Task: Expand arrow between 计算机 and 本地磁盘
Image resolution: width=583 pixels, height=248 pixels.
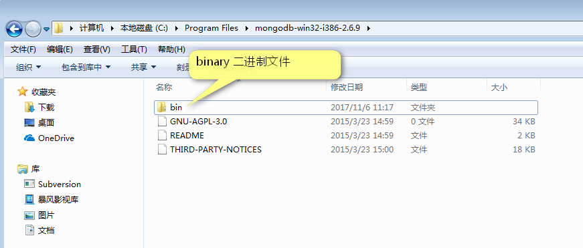Action: tap(112, 28)
